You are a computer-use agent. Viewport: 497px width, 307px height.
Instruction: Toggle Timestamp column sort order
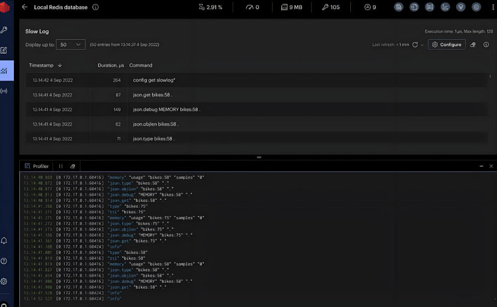tap(60, 66)
